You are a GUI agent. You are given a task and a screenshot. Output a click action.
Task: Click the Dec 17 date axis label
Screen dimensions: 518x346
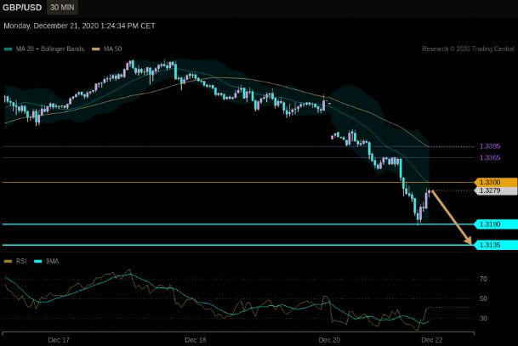click(59, 340)
